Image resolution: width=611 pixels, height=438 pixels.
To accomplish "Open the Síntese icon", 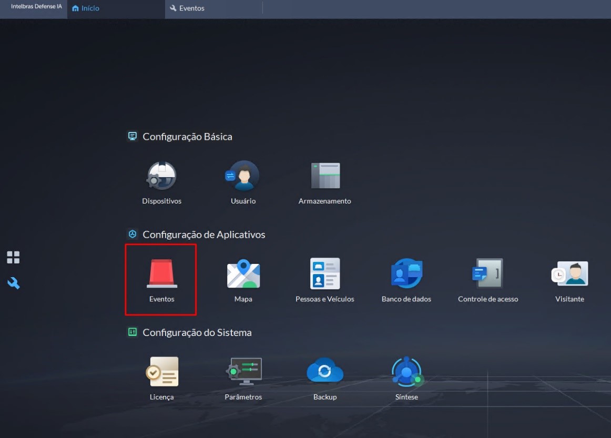I will (x=407, y=372).
